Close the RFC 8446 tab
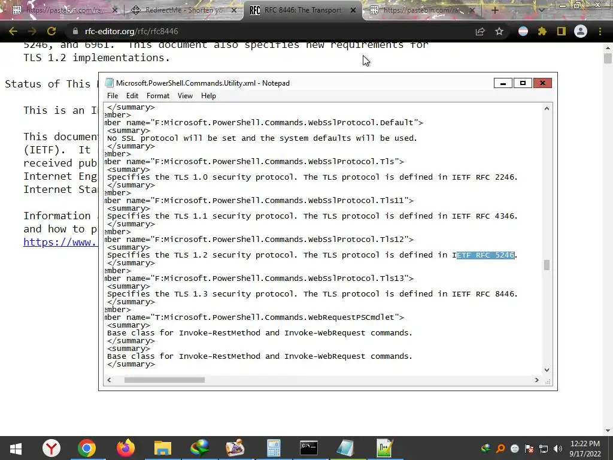 (353, 10)
